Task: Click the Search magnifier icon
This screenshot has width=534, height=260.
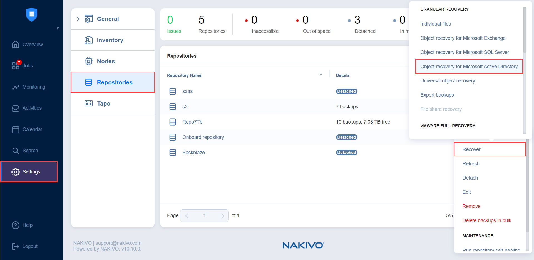Action: (16, 151)
